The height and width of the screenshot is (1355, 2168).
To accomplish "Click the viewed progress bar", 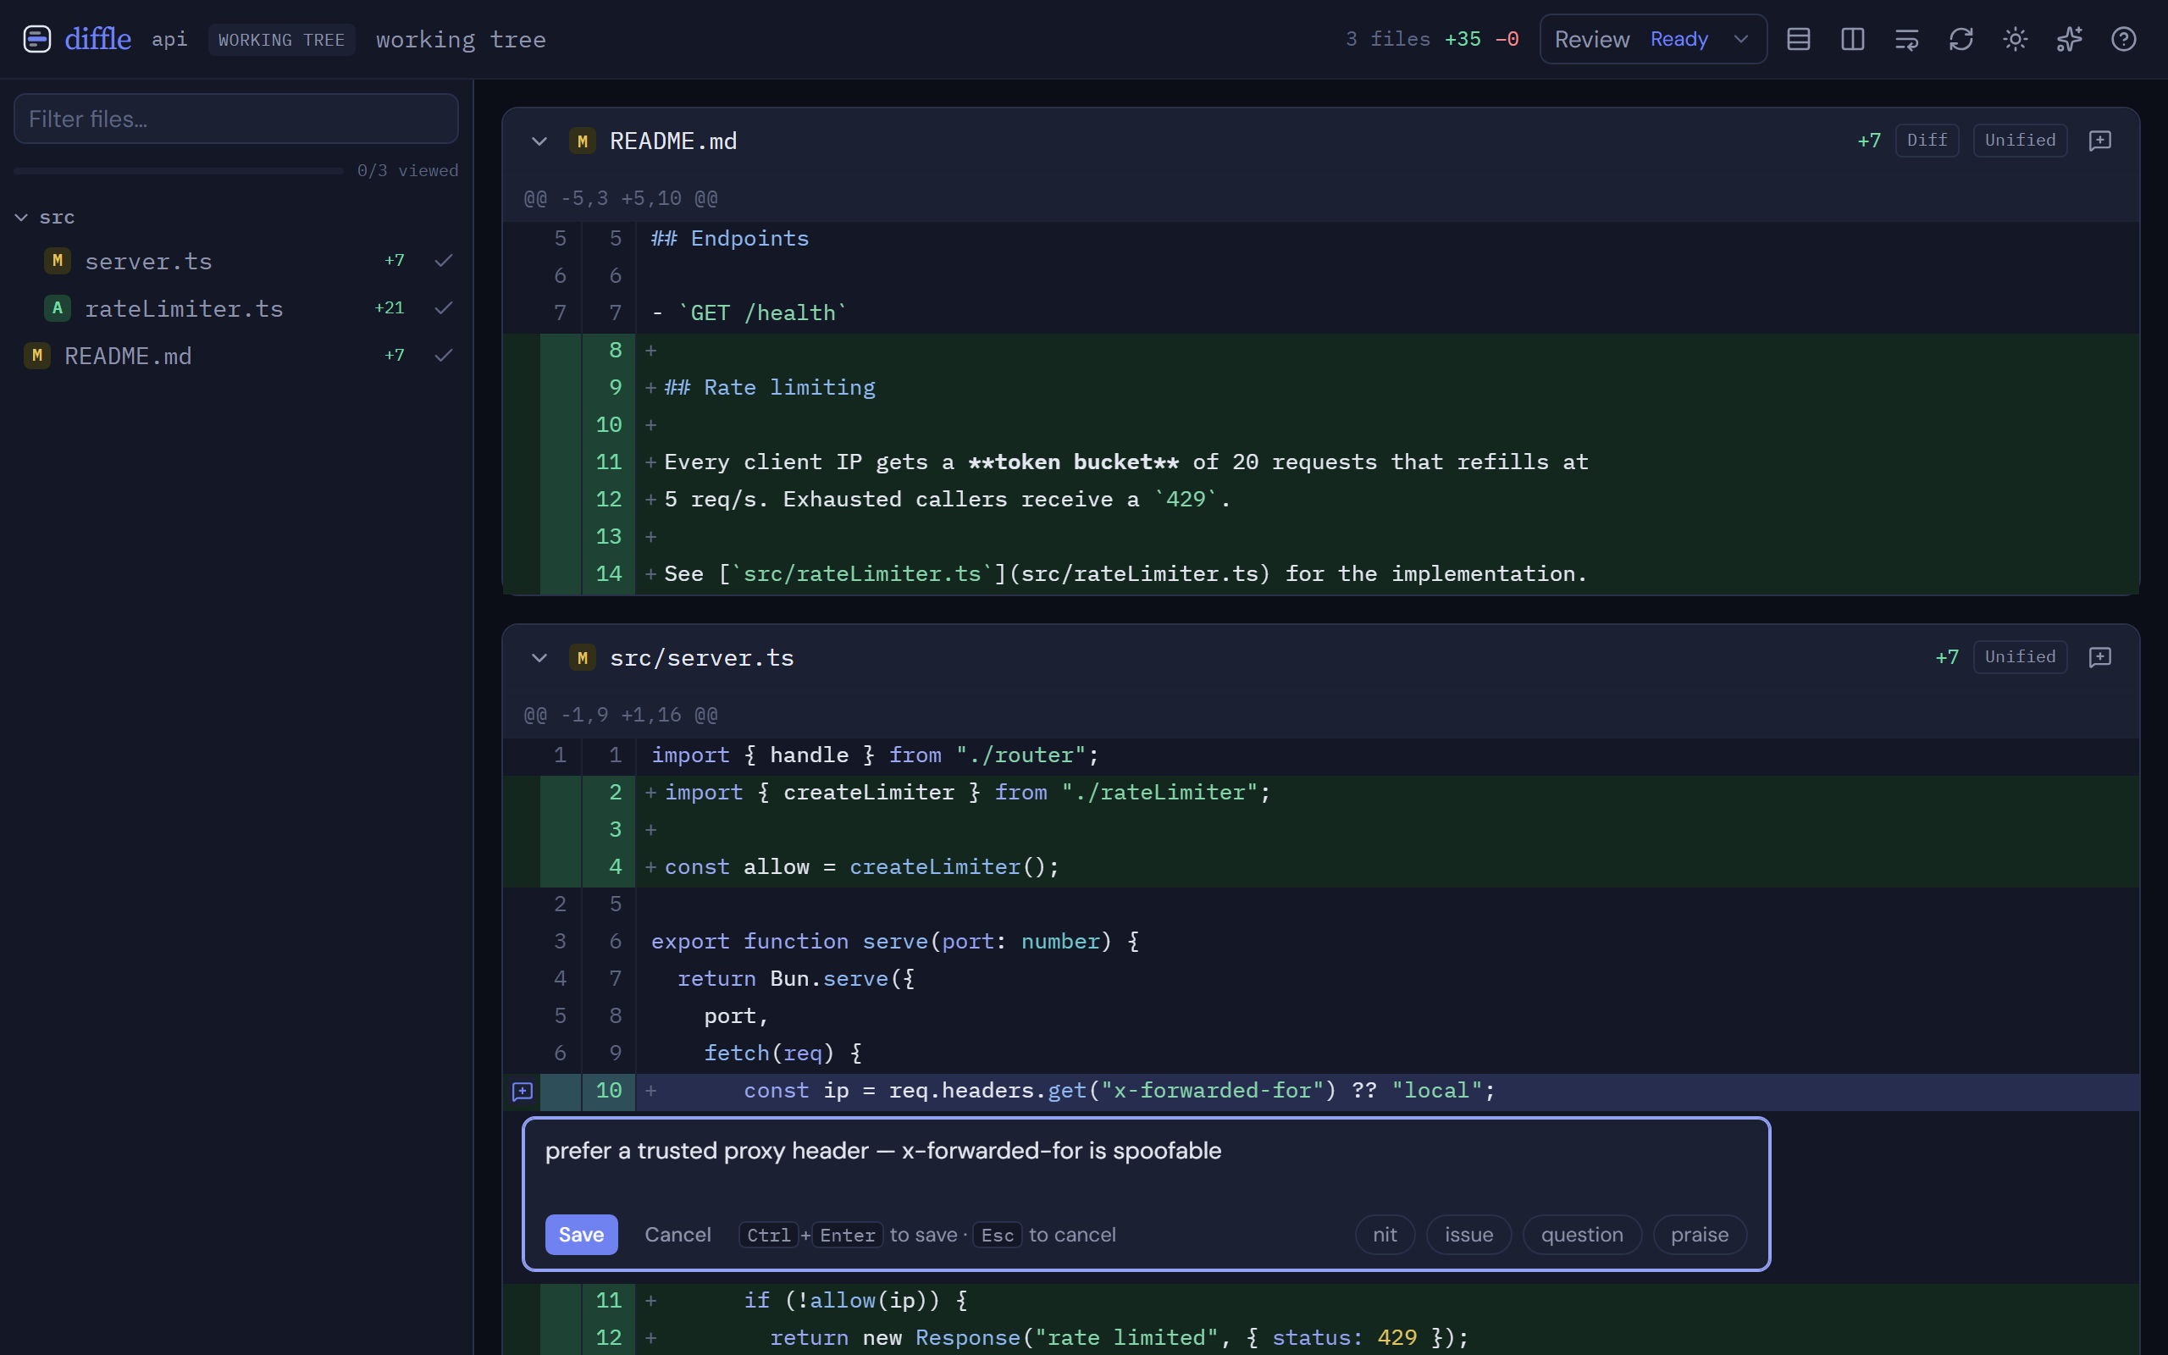I will [179, 170].
